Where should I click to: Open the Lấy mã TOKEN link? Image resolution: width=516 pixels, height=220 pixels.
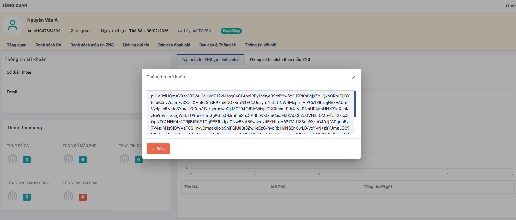click(x=198, y=31)
